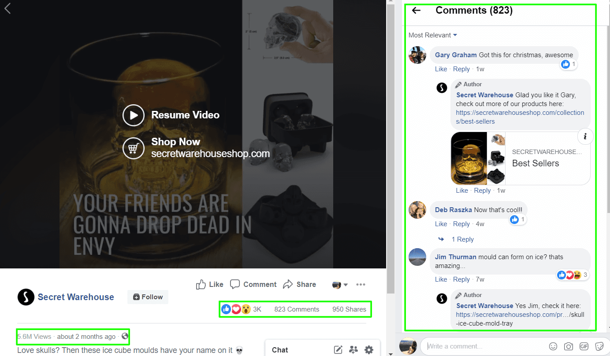Viewport: 610px width, 356px height.
Task: Reply to Deb Raszka's comment
Action: (461, 224)
